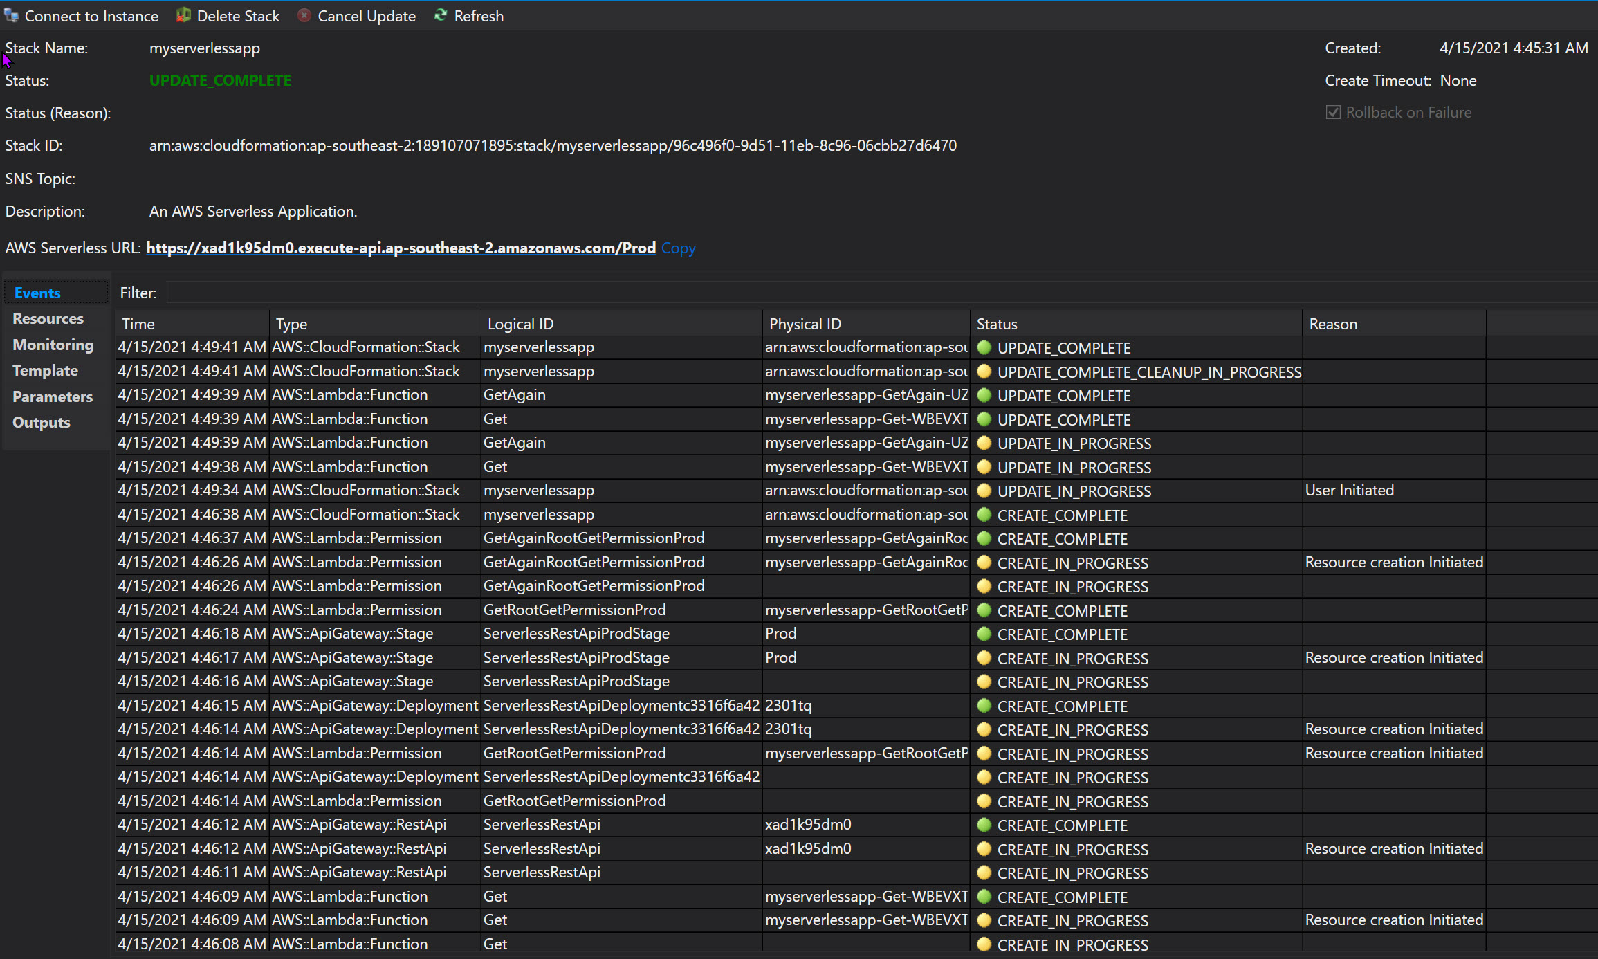This screenshot has width=1598, height=959.
Task: Click yellow icon for UPDATE_COMPLETE_CLEANUP_IN_PROGRESS
Action: tap(984, 372)
